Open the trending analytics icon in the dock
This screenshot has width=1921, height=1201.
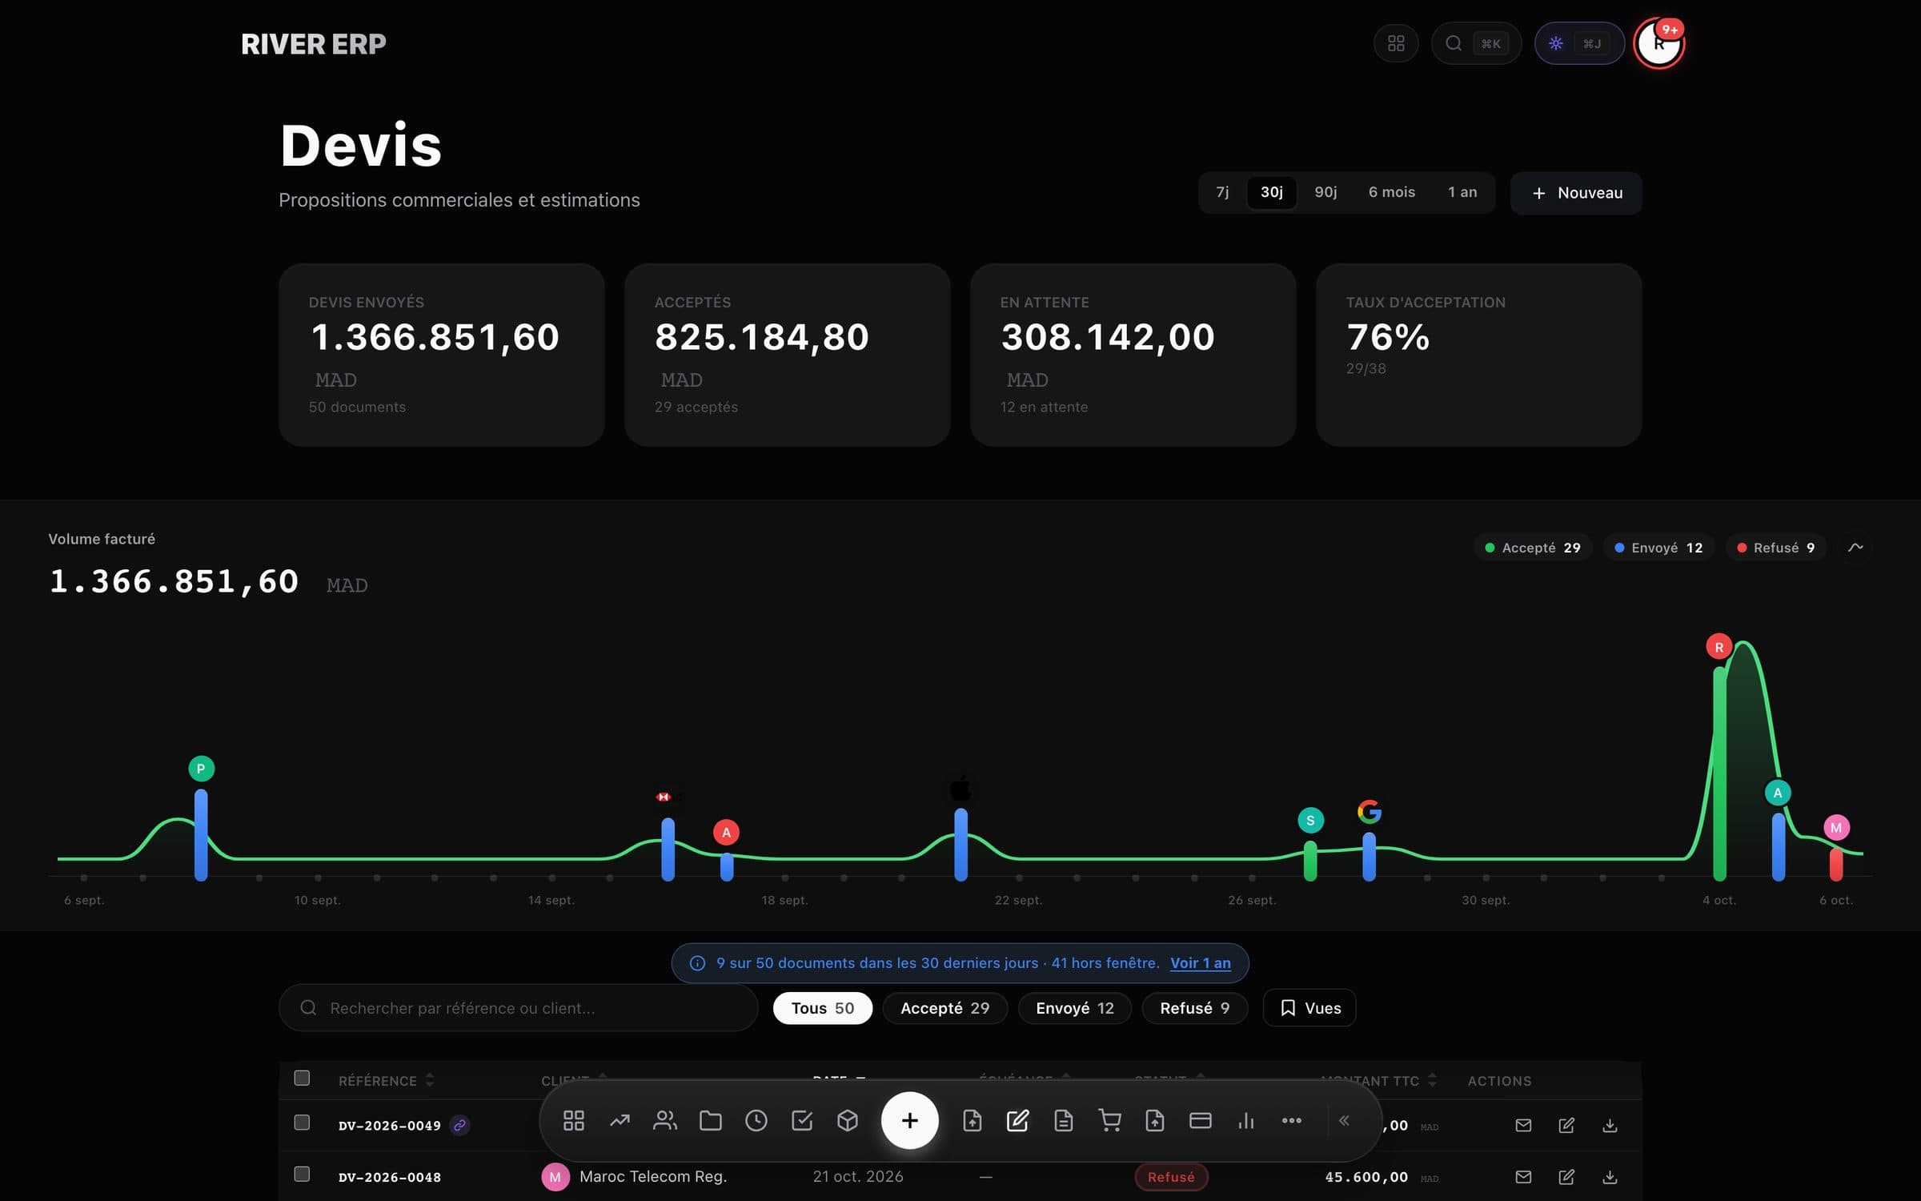(x=620, y=1120)
